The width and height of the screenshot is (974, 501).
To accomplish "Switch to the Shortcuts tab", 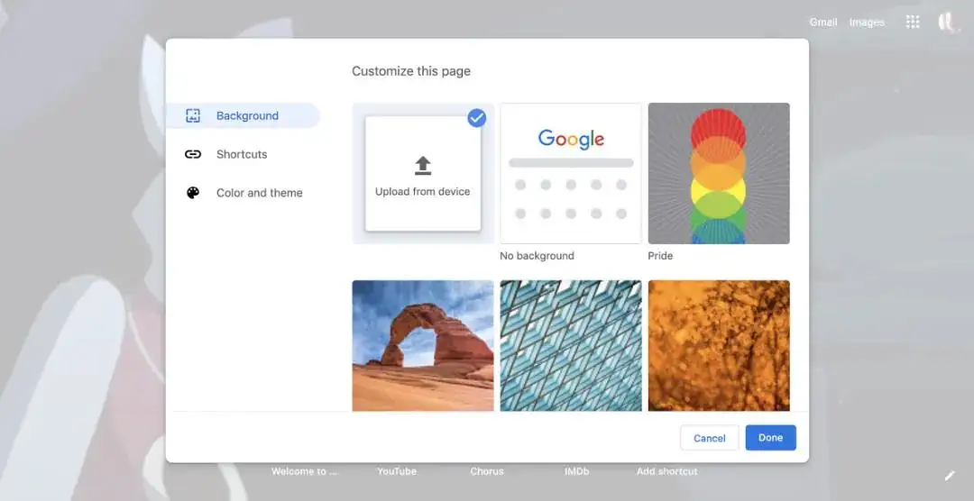I will 242,154.
